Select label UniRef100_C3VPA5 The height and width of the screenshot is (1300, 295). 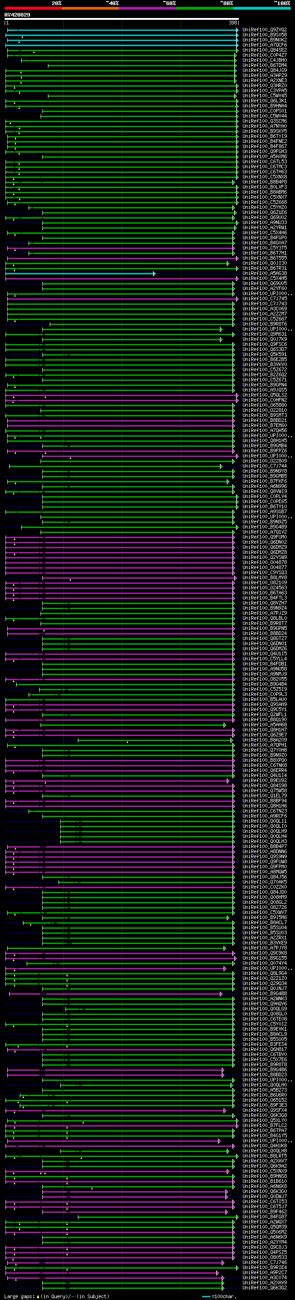265,90
